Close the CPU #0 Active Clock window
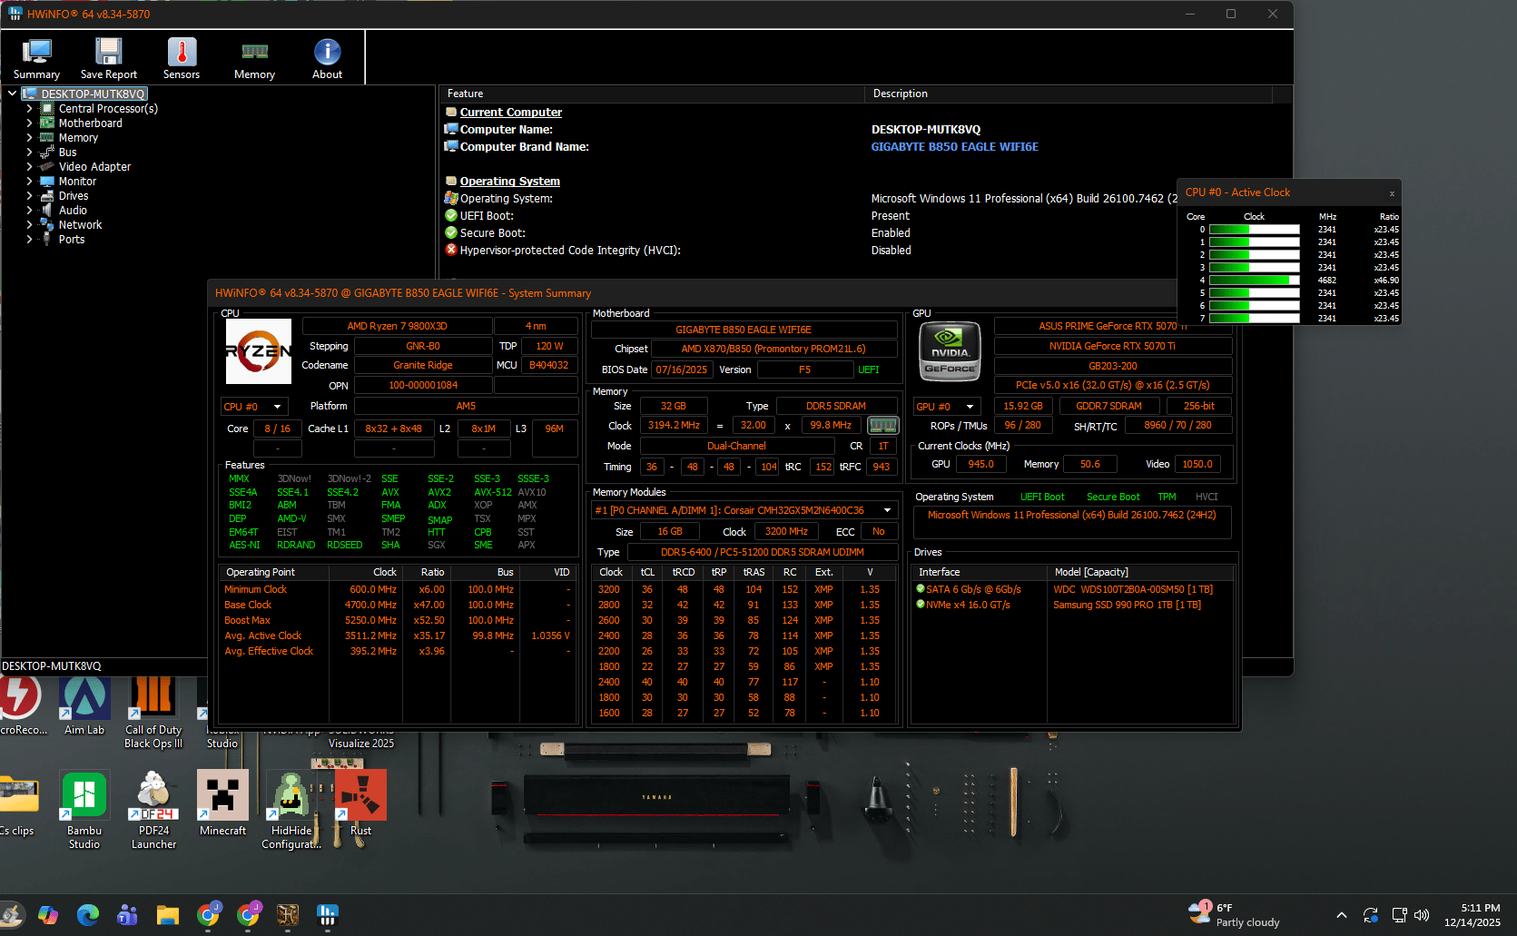The image size is (1517, 936). point(1392,193)
